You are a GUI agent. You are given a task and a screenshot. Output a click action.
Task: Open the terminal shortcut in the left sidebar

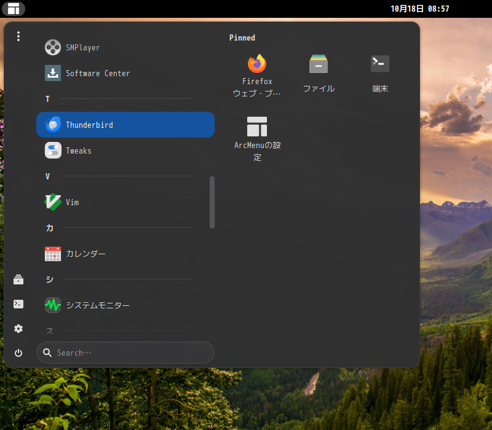[x=18, y=303]
